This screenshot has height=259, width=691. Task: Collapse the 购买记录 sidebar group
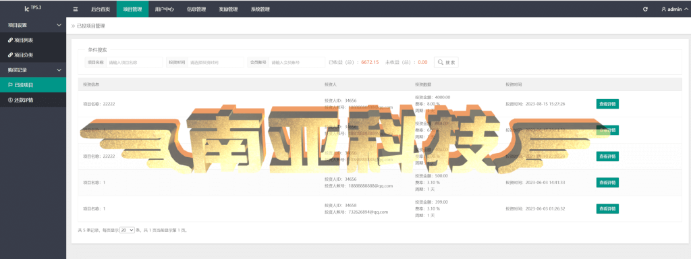pyautogui.click(x=33, y=70)
